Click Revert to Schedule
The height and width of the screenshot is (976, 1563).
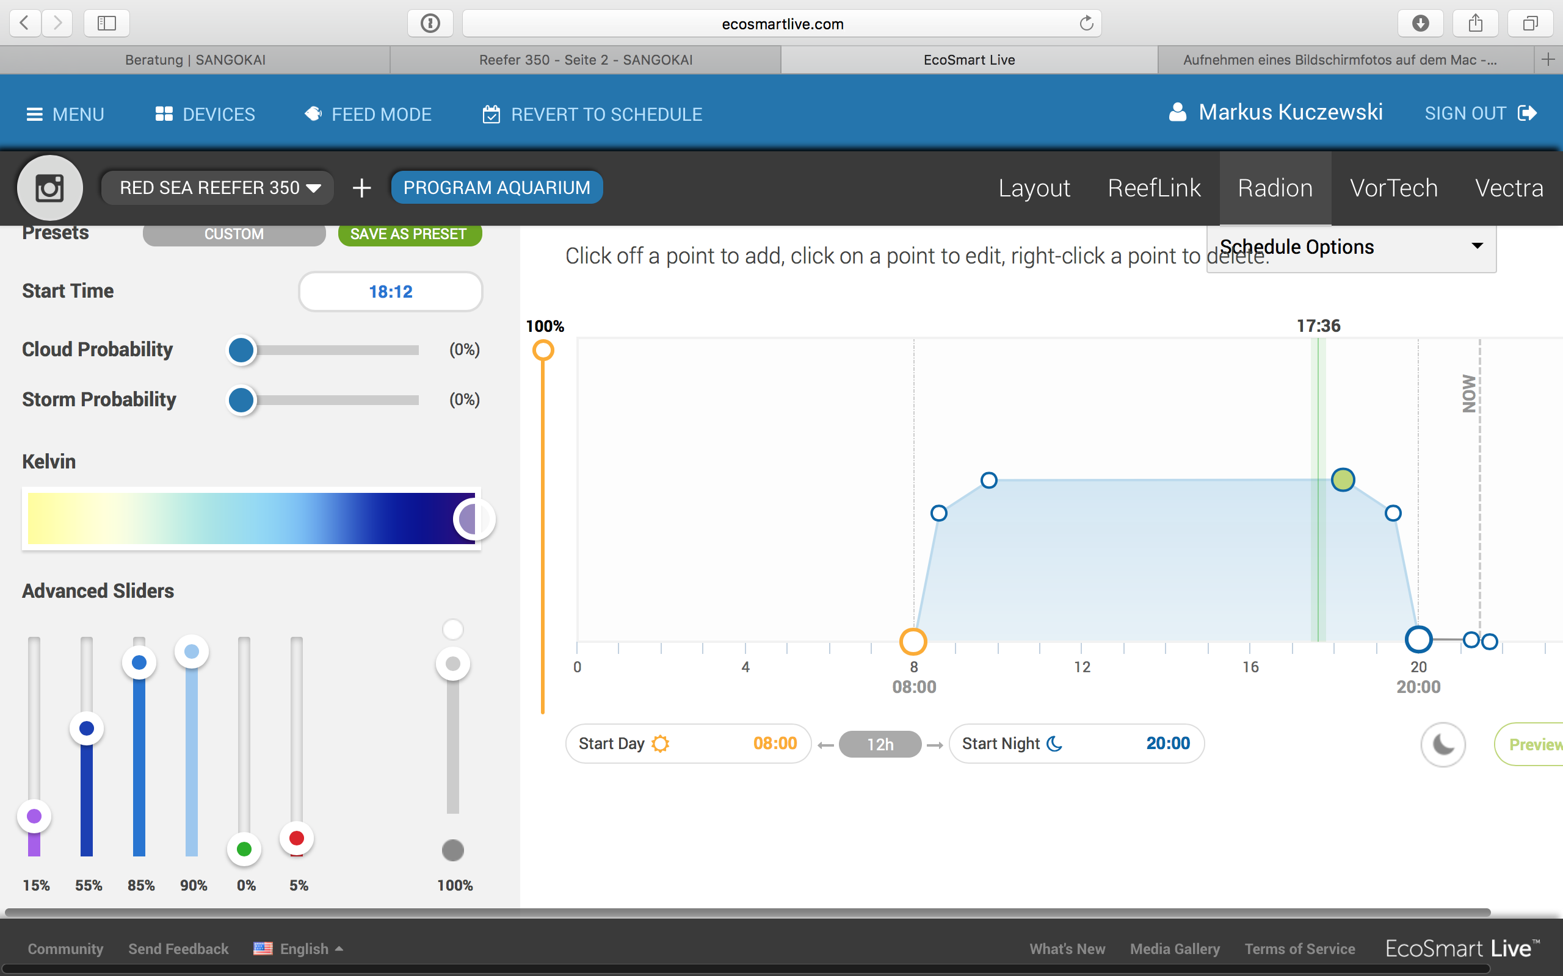[x=592, y=114]
